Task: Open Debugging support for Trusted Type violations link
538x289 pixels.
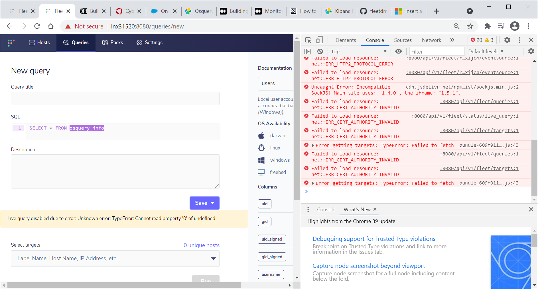Action: (374, 239)
